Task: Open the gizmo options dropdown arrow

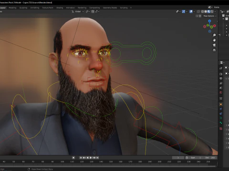Action: (x=187, y=11)
